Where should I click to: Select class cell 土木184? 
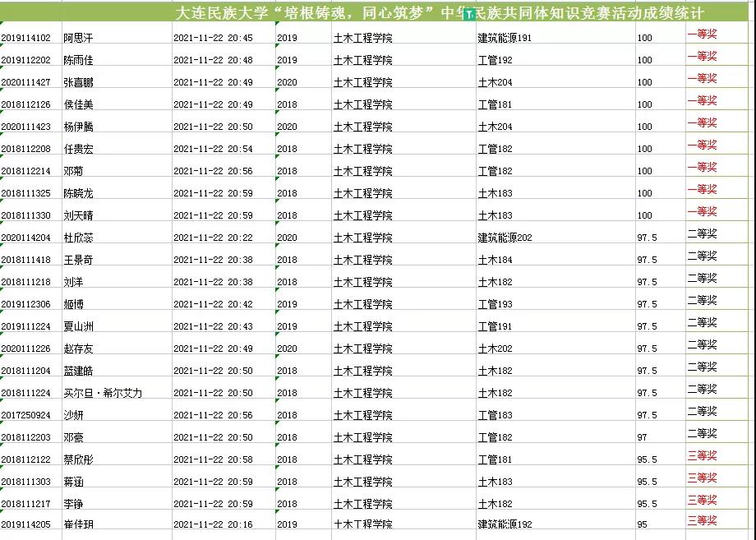[x=496, y=260]
